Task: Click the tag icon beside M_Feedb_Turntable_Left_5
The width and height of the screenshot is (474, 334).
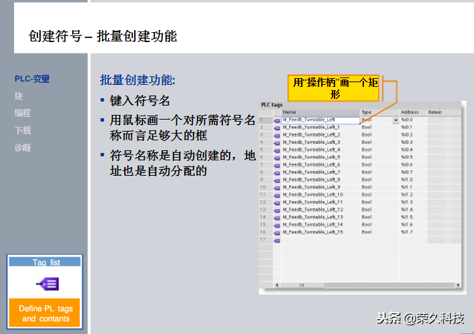Action: coord(277,158)
